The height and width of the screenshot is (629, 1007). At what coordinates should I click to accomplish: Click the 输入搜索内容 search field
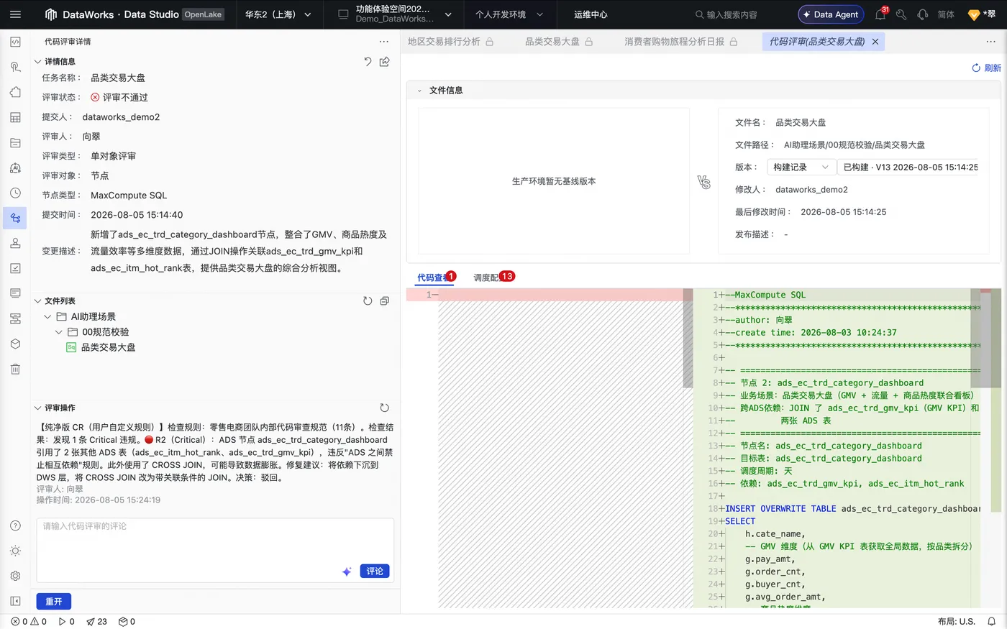(x=726, y=14)
